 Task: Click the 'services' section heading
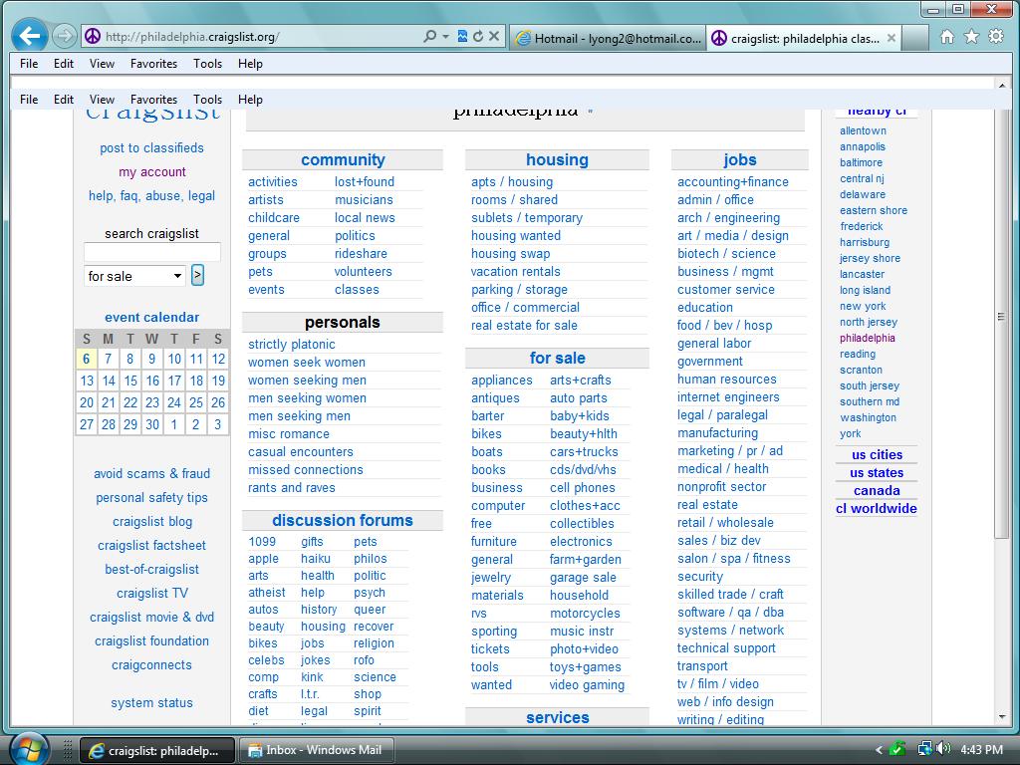[558, 717]
